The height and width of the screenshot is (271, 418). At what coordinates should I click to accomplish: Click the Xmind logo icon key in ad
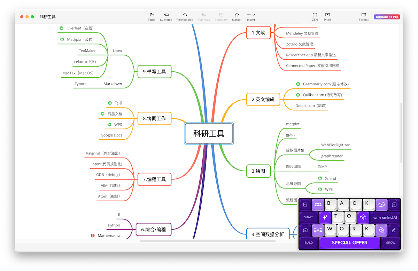click(363, 217)
